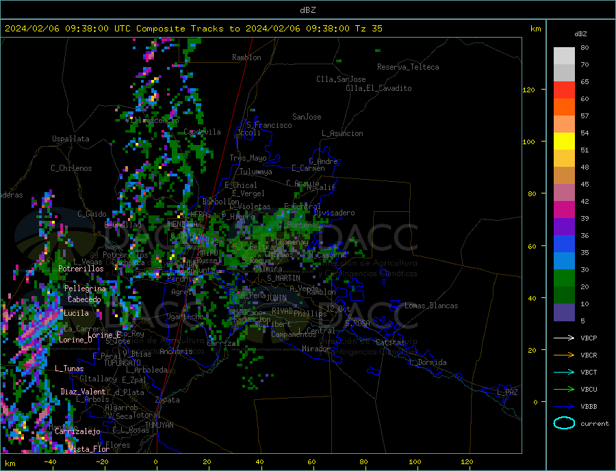Pick the gray 65-70 dBZ swatch
Screen dimensions: 616x471
tap(564, 73)
